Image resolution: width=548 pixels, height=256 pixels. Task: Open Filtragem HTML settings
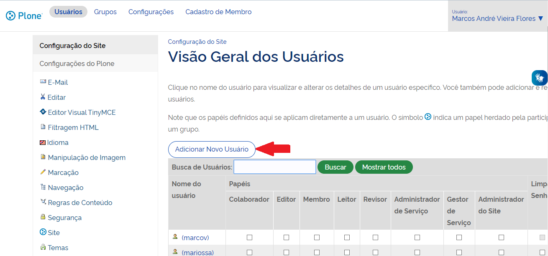coord(42,127)
